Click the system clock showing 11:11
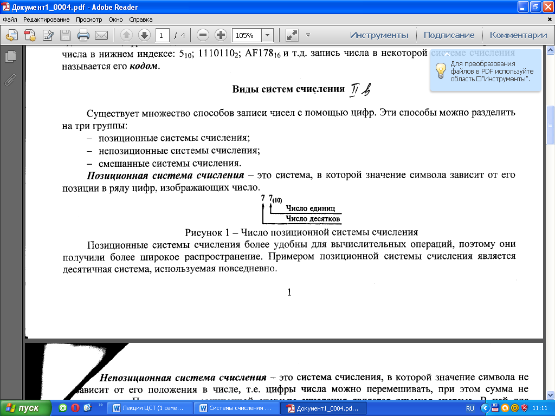Image resolution: width=555 pixels, height=416 pixels. click(x=540, y=408)
